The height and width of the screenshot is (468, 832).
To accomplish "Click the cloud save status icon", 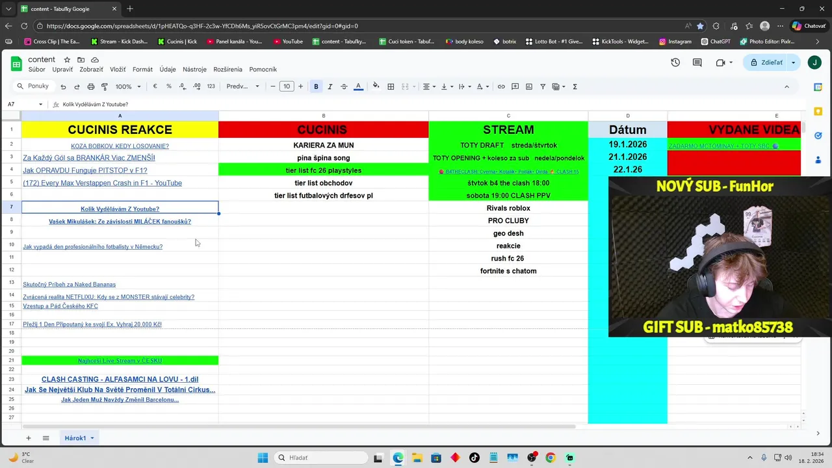I will pos(95,60).
